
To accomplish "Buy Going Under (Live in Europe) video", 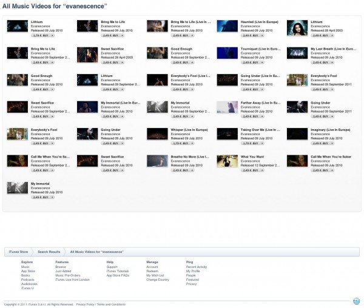I will (x=250, y=89).
